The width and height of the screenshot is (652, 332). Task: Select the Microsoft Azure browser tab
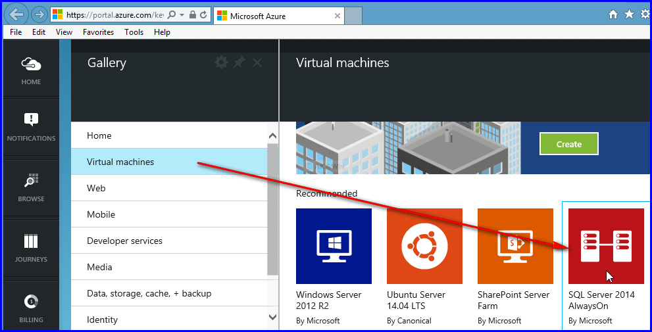click(278, 16)
